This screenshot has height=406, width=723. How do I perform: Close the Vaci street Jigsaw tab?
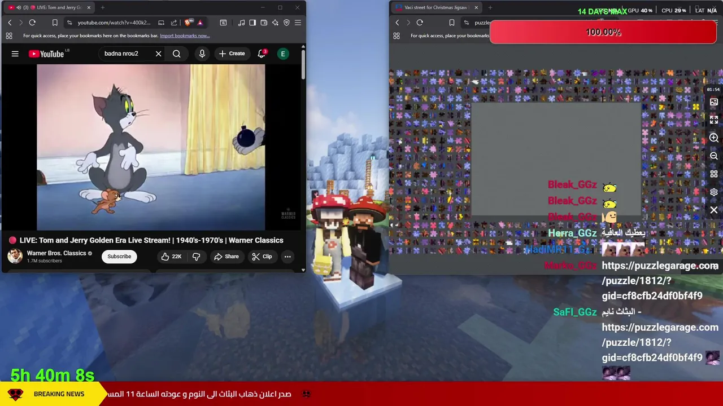(476, 7)
